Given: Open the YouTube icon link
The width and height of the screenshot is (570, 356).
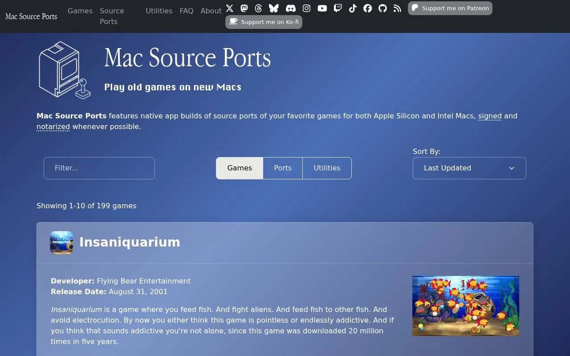Looking at the screenshot, I should coord(322,8).
